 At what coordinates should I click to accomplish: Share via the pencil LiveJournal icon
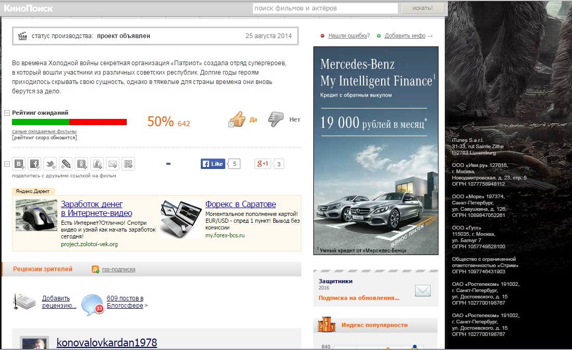click(x=66, y=164)
